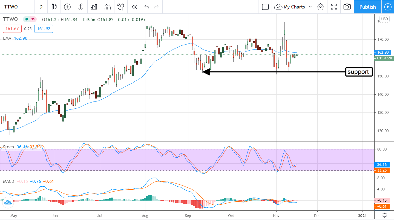This screenshot has height=220, width=394.
Task: Open the D timeframe interval dropdown
Action: 41,7
